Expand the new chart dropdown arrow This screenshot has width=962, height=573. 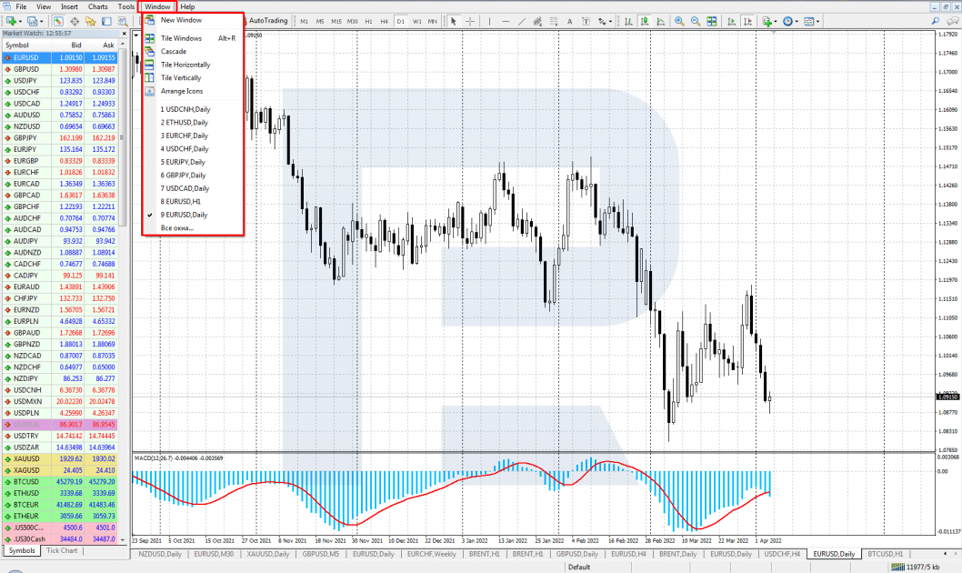pyautogui.click(x=21, y=22)
